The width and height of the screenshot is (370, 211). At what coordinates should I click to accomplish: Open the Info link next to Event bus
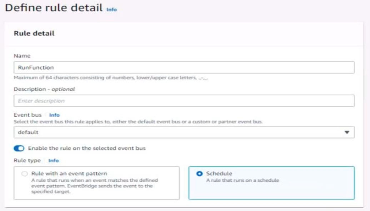pos(54,115)
